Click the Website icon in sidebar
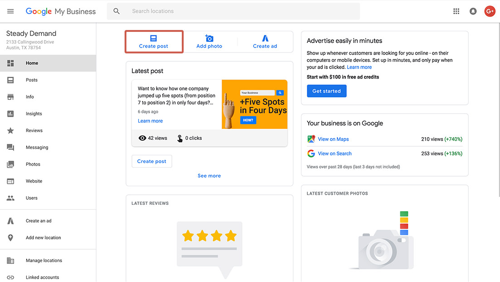This screenshot has width=500, height=282. (10, 181)
